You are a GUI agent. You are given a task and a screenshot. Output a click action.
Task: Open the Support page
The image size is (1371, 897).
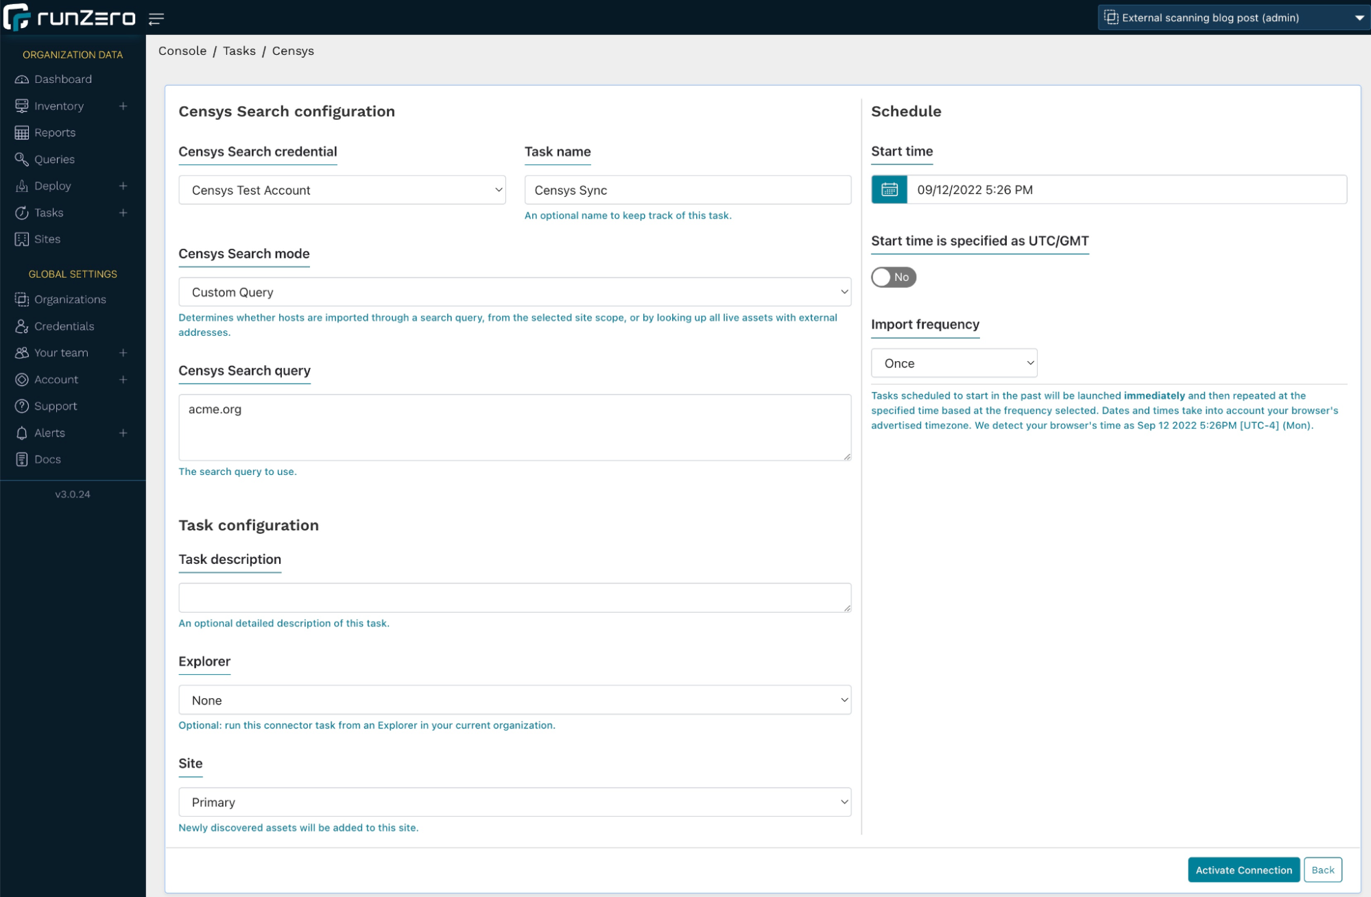click(55, 406)
